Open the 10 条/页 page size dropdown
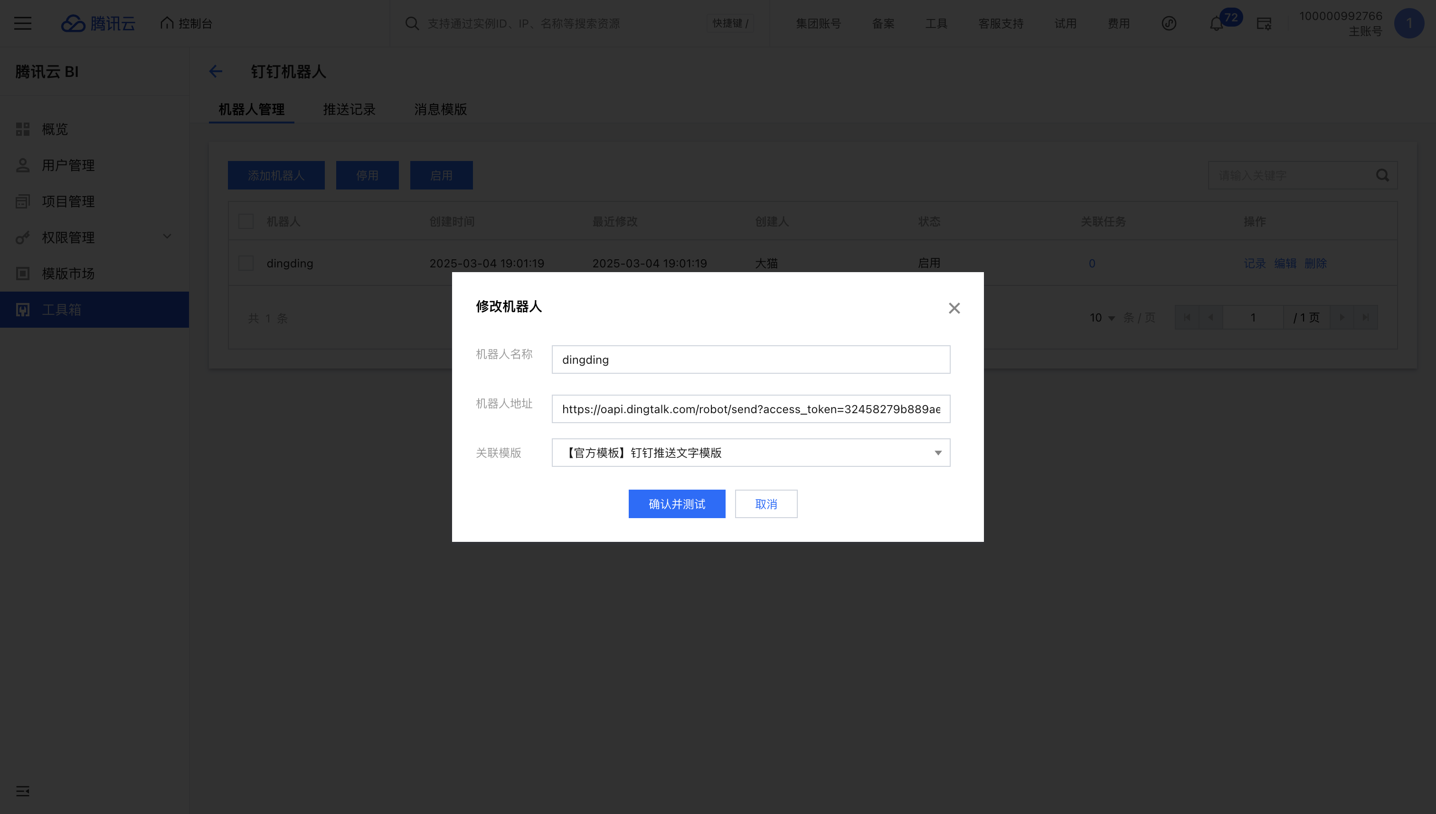The height and width of the screenshot is (814, 1436). (x=1101, y=318)
